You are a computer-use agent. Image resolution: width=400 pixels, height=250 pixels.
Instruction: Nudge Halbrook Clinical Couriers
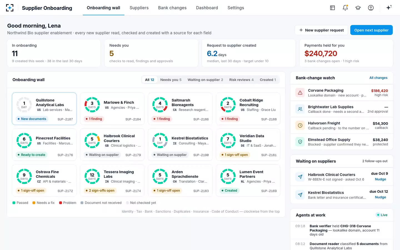pos(380,179)
